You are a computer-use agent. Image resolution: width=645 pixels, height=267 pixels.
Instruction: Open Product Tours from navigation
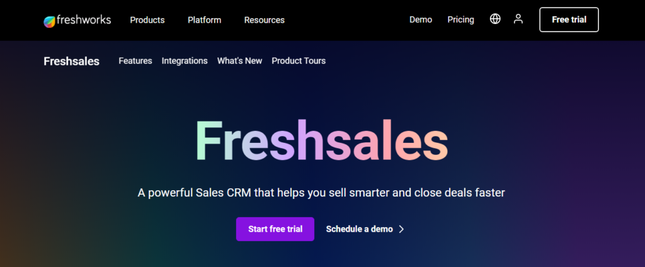click(x=299, y=61)
